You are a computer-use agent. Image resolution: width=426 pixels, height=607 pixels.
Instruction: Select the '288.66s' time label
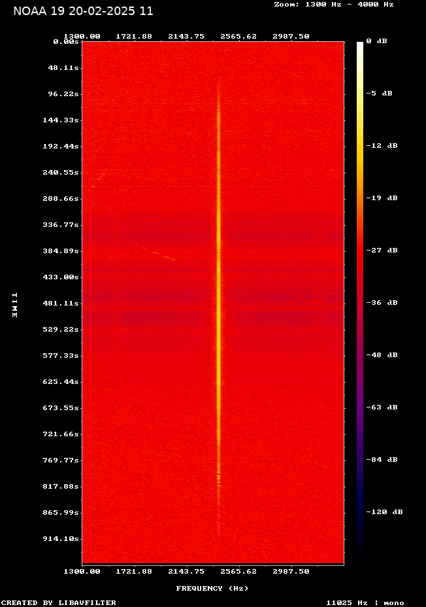[61, 199]
